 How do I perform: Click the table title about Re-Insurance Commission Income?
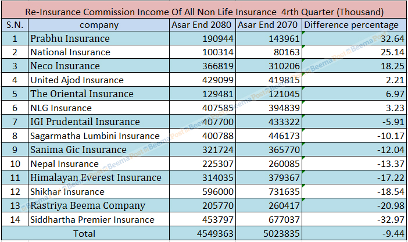coord(203,11)
